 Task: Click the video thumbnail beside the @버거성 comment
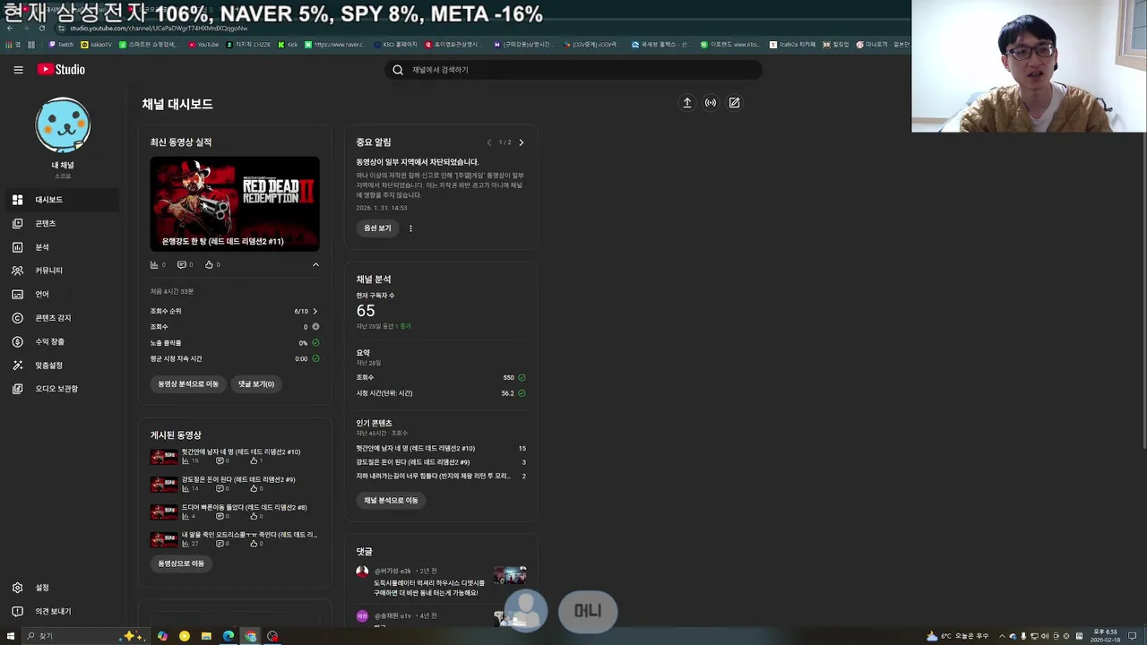coord(510,575)
